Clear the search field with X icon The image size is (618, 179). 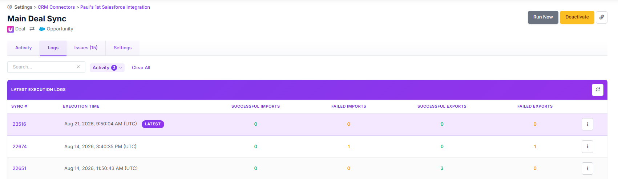point(78,67)
